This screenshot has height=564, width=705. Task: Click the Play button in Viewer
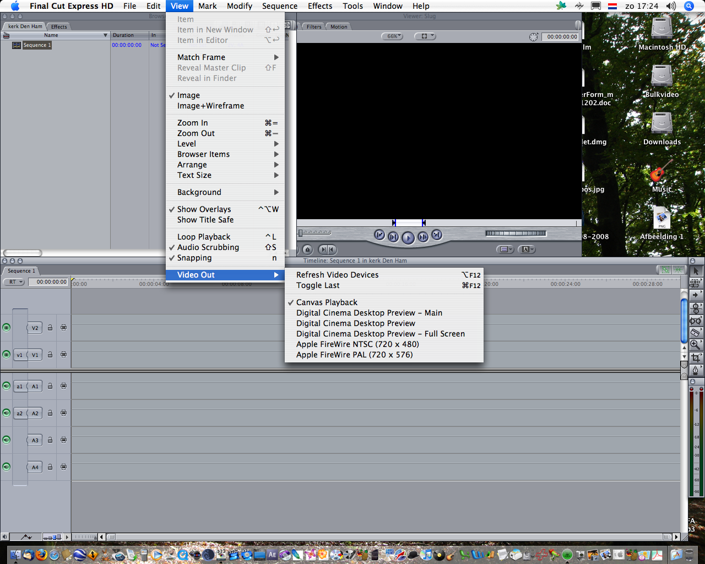coord(408,237)
